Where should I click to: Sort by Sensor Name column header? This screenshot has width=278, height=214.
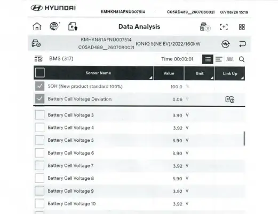click(x=98, y=73)
